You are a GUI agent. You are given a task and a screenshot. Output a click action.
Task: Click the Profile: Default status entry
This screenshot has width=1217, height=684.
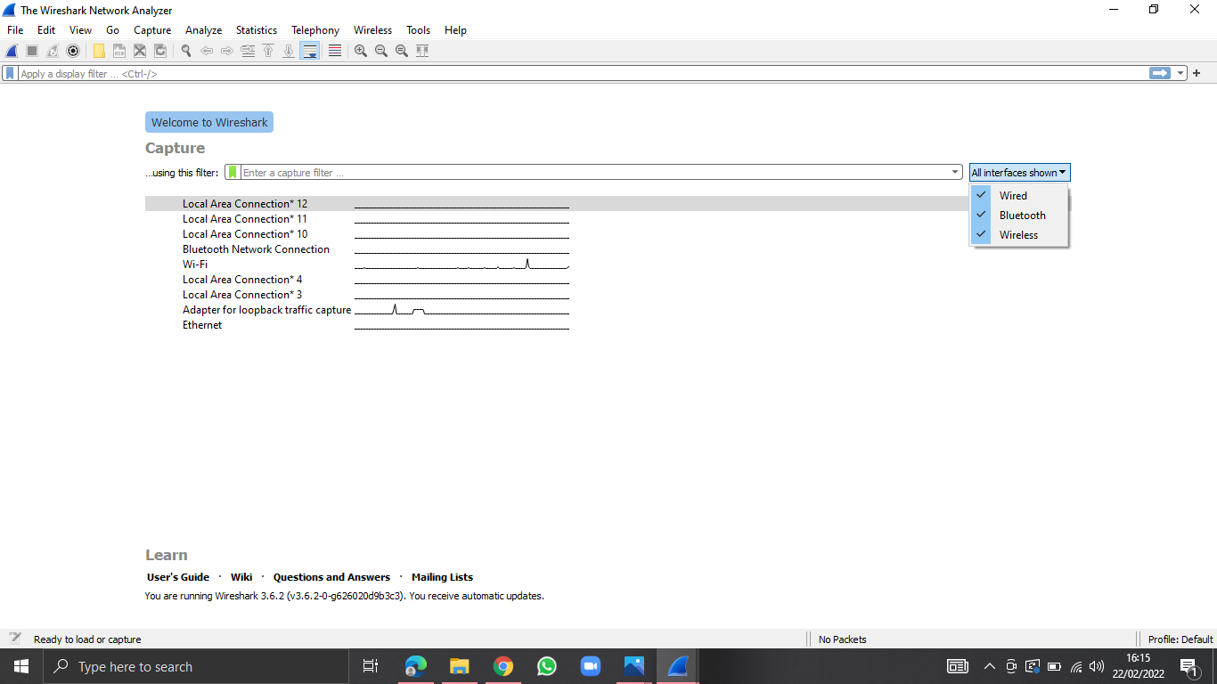tap(1180, 639)
